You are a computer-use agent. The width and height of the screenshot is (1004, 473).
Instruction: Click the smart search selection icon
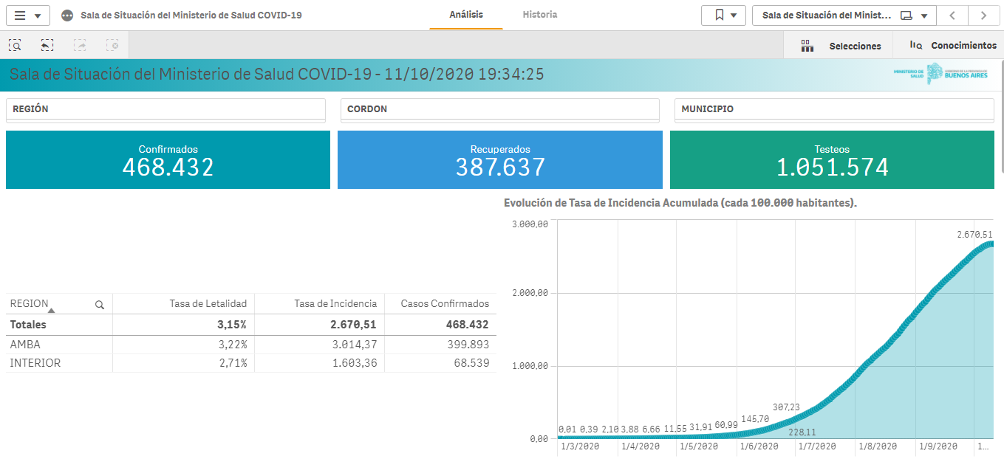click(x=15, y=46)
